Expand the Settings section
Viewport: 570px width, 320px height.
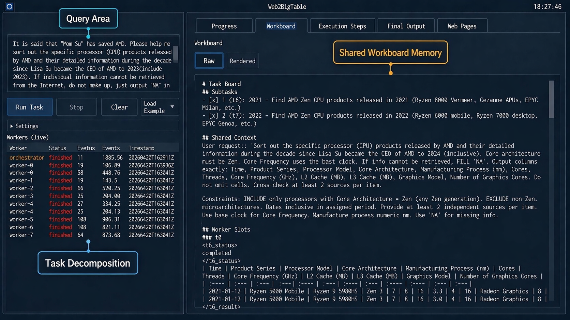pyautogui.click(x=93, y=126)
